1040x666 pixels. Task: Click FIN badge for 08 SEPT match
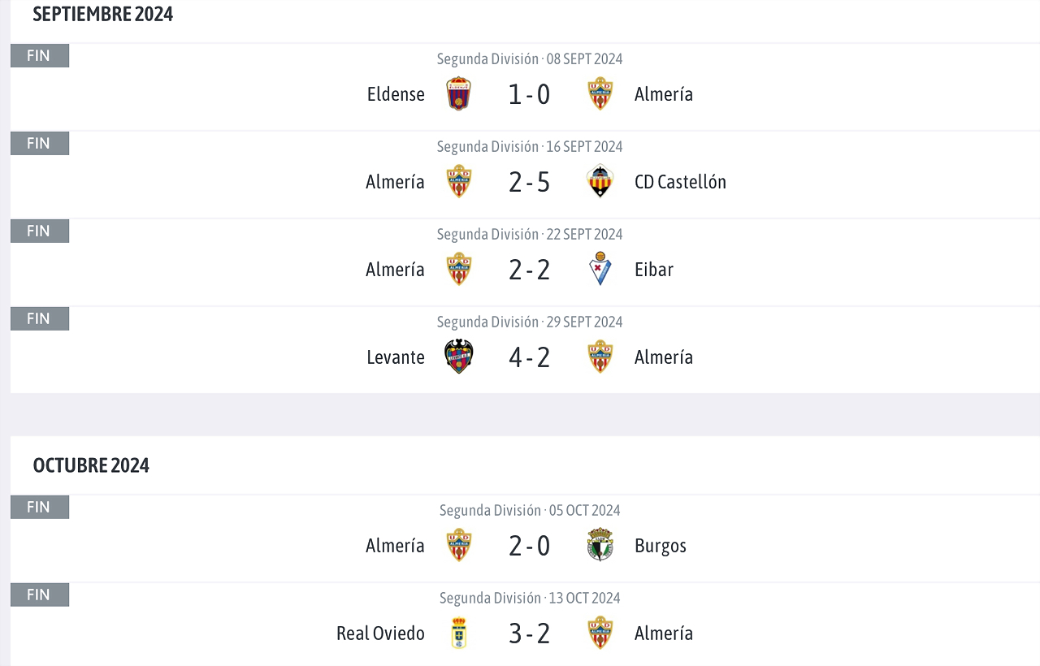tap(40, 55)
